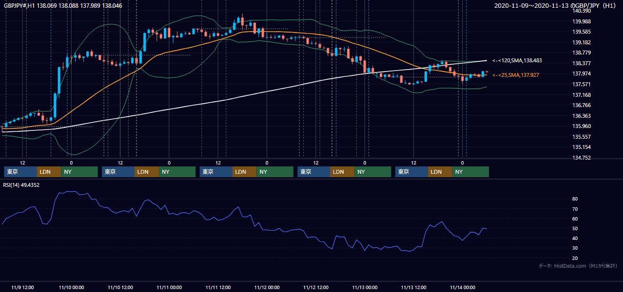Select the NY session block for 11/13
Image resolution: width=623 pixels, height=292 pixels.
(471, 172)
